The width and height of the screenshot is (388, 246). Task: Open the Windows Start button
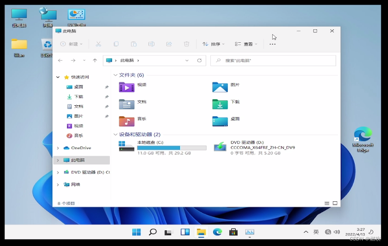(x=136, y=232)
